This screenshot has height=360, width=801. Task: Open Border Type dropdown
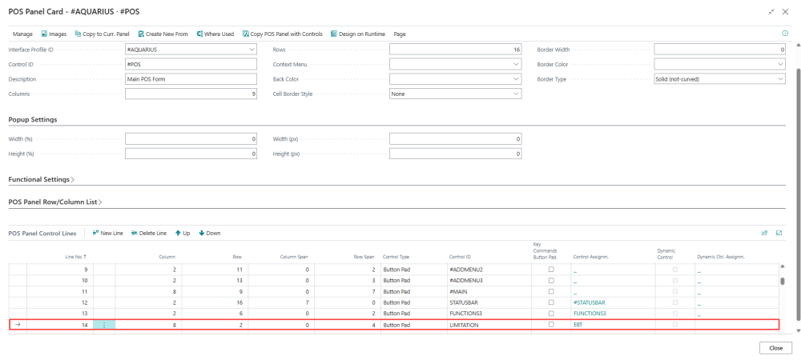(780, 79)
